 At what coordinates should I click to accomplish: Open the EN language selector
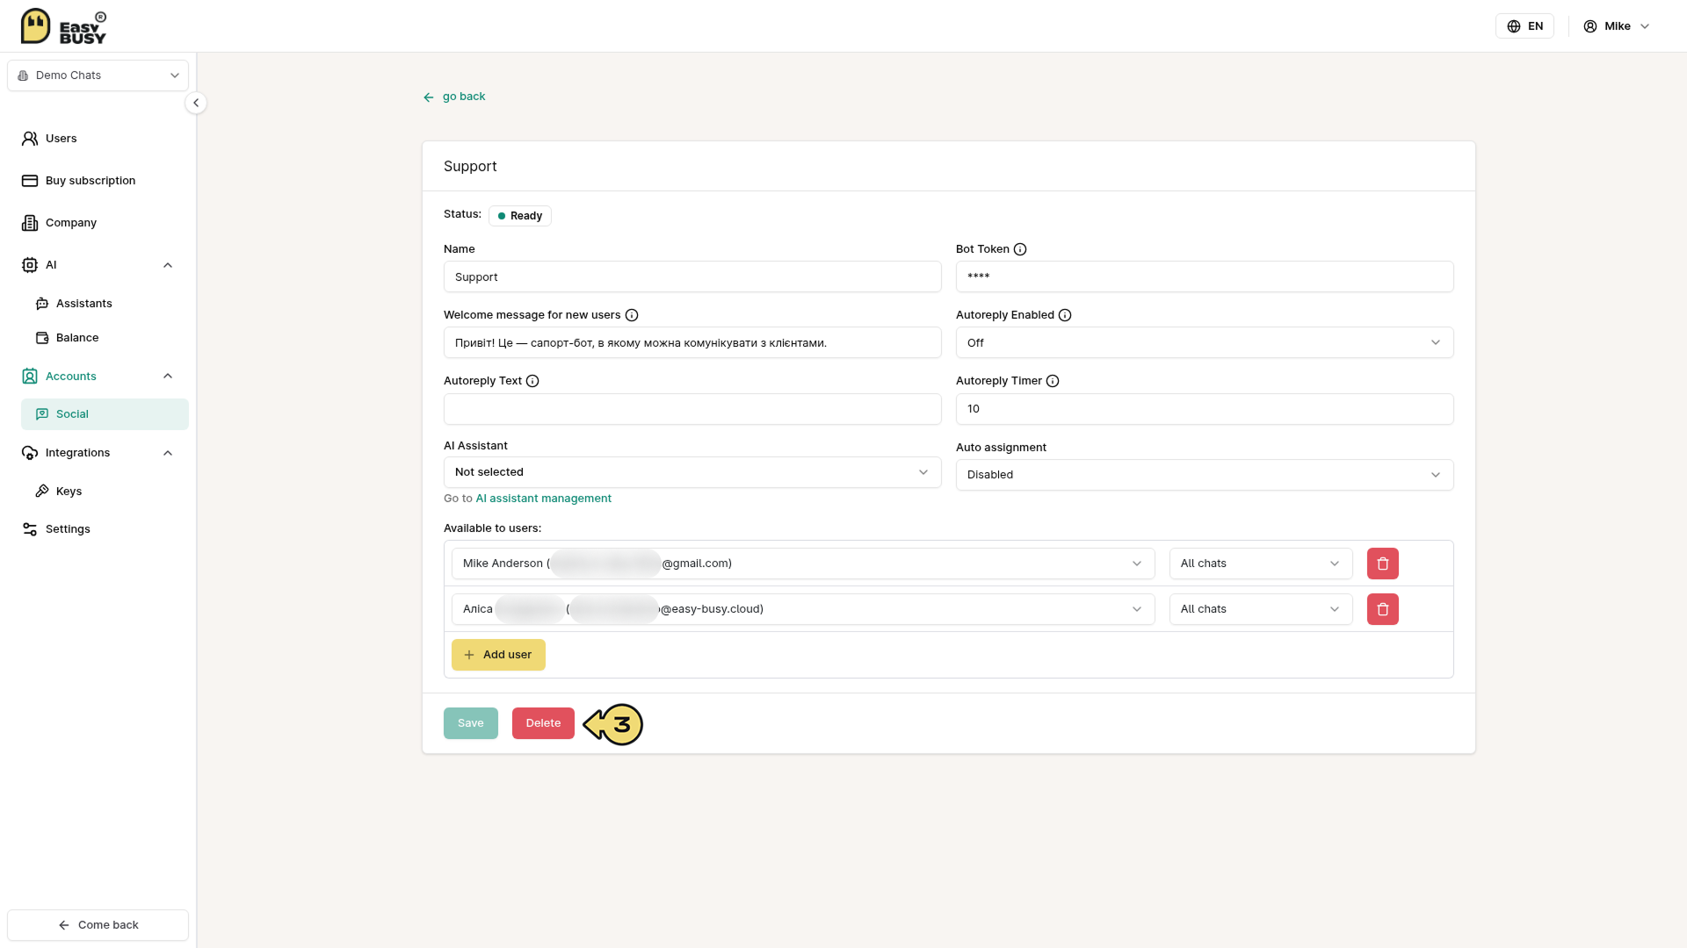tap(1524, 26)
